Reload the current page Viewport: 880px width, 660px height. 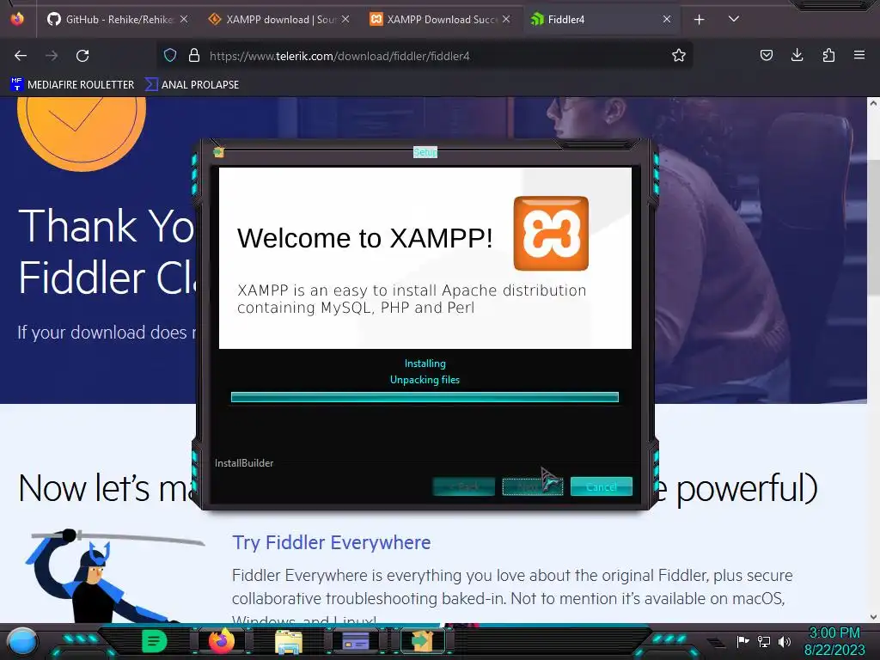82,56
